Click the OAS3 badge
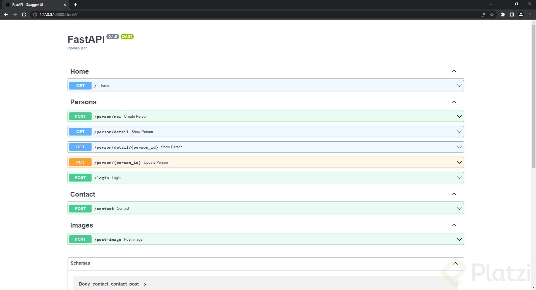The width and height of the screenshot is (536, 290). (x=127, y=37)
